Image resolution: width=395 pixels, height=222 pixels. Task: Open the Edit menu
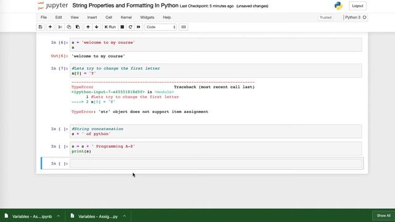coord(59,17)
